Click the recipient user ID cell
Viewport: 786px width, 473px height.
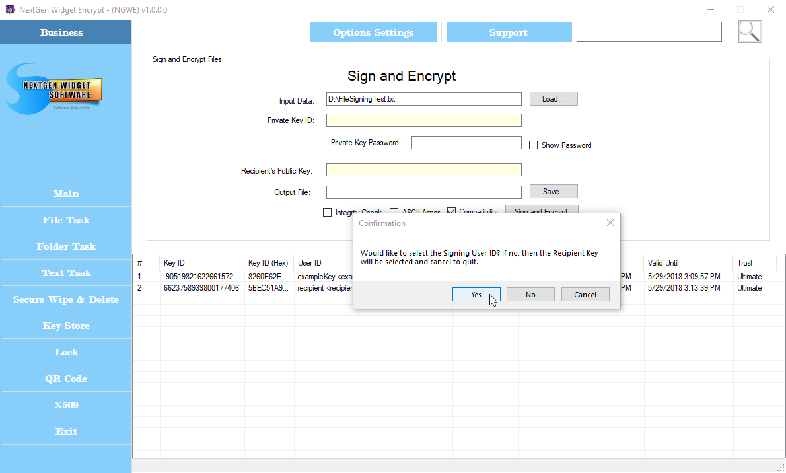coord(326,288)
